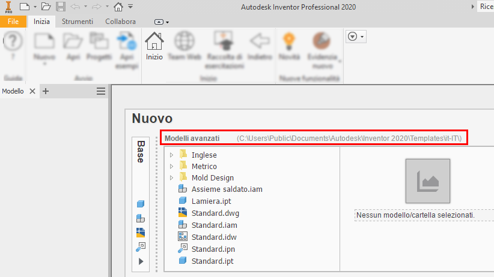This screenshot has width=494, height=277.
Task: Click the save floppy disk icon
Action: pos(61,7)
